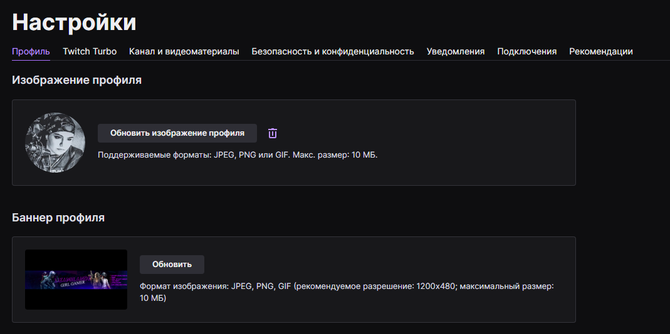Open the "Канал и видеоматериалы" tab

click(x=184, y=51)
